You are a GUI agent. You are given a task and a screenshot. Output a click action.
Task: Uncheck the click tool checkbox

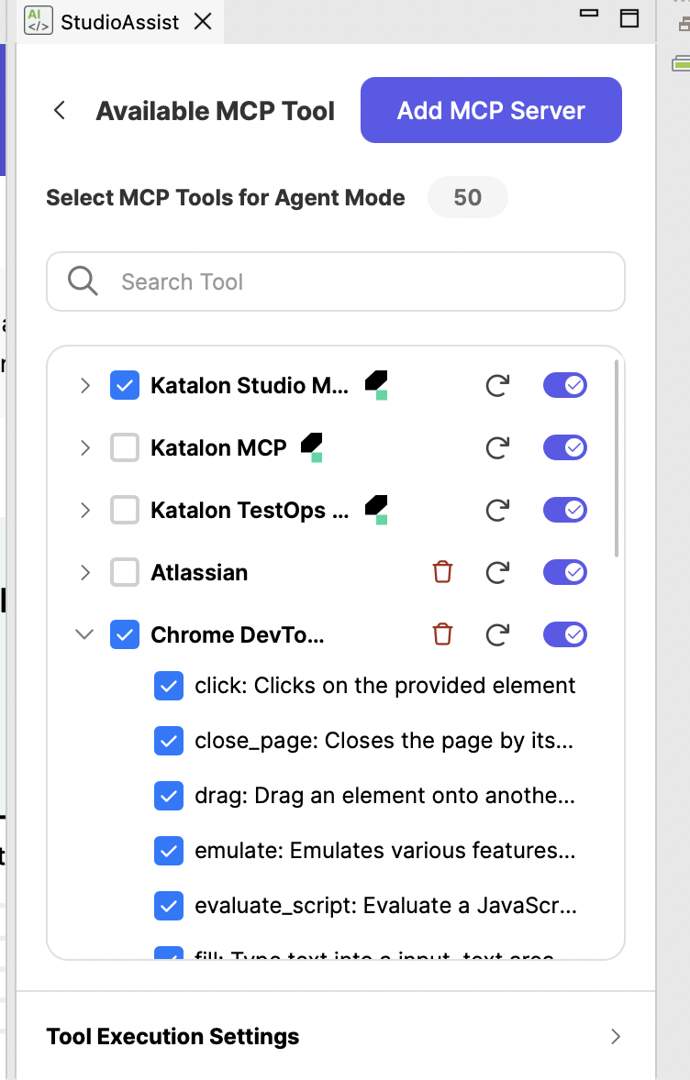169,686
